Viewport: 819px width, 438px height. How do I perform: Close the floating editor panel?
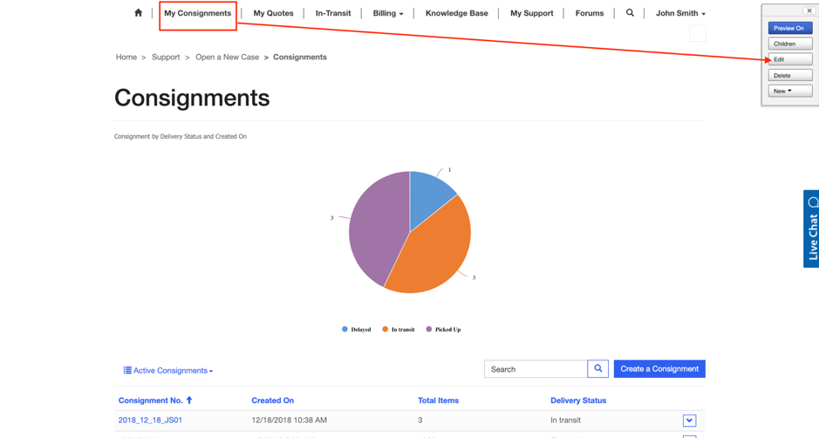pyautogui.click(x=809, y=10)
